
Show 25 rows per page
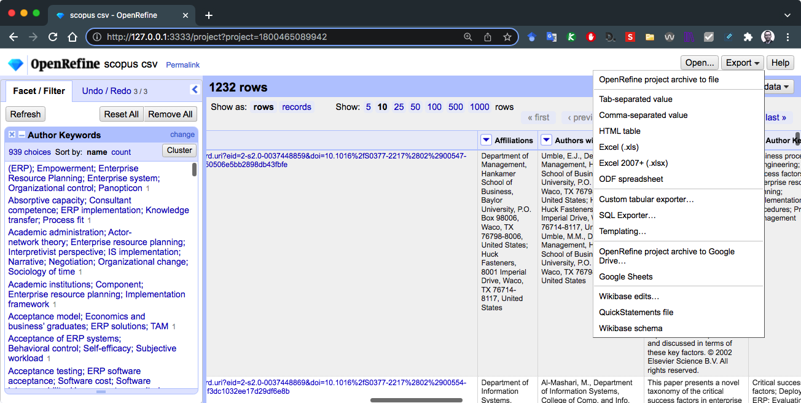click(399, 107)
